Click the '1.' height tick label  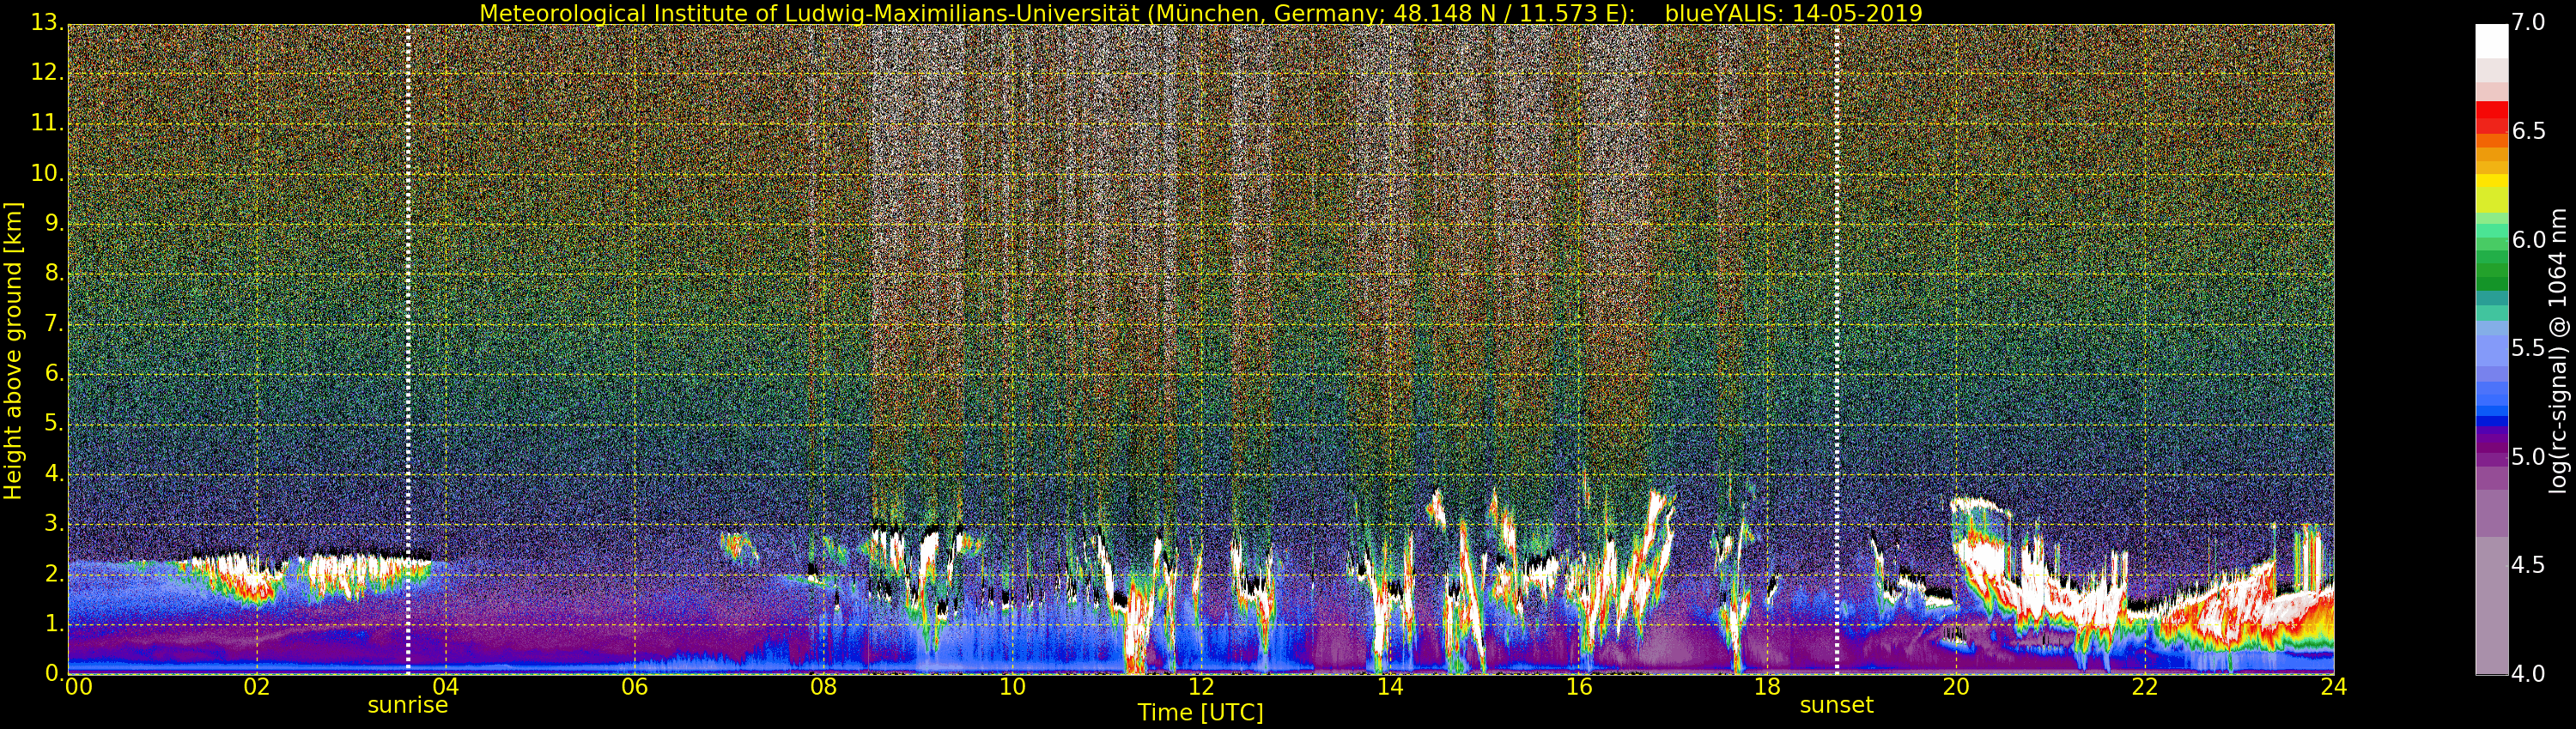tap(54, 624)
